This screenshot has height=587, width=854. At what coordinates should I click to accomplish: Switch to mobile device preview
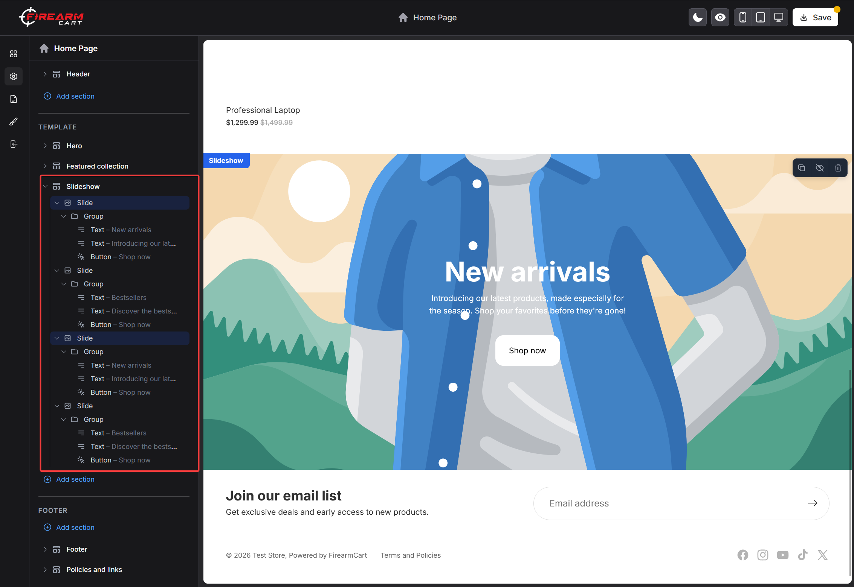pyautogui.click(x=743, y=17)
